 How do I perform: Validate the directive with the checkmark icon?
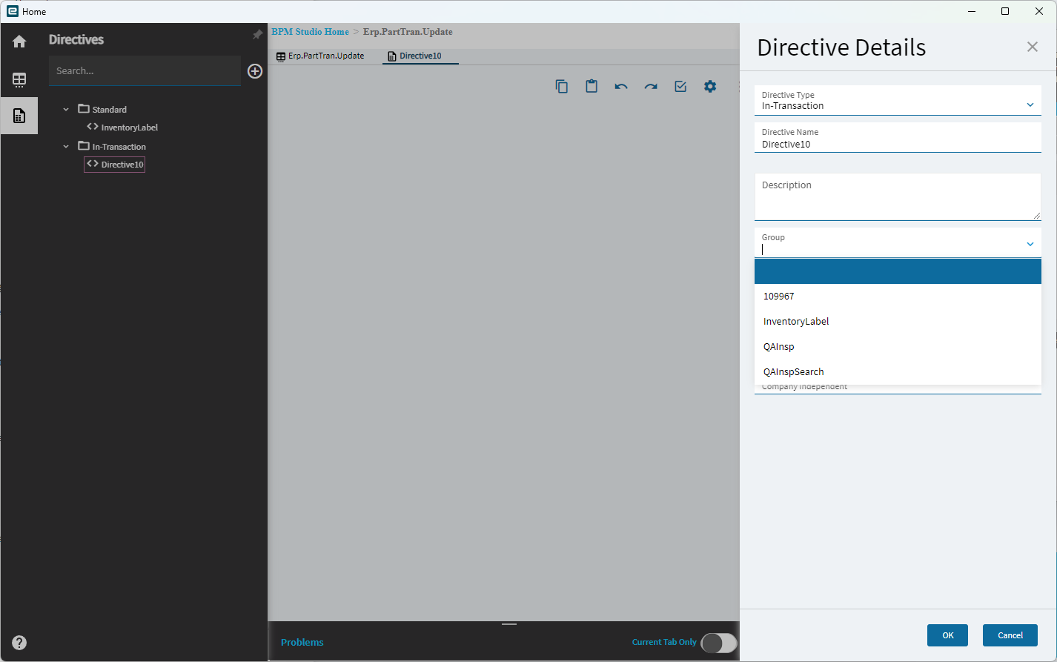point(680,86)
